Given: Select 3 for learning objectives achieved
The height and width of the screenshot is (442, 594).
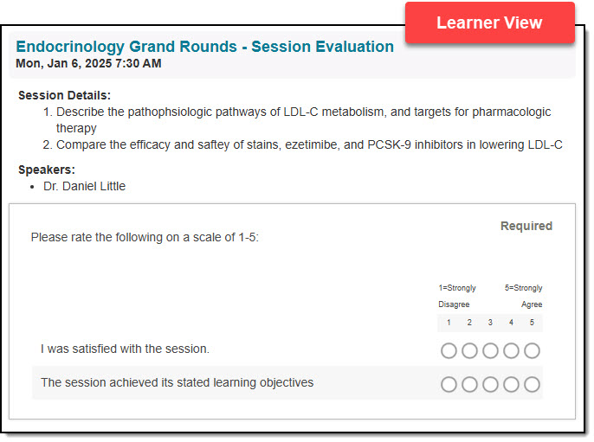Looking at the screenshot, I should (x=490, y=384).
